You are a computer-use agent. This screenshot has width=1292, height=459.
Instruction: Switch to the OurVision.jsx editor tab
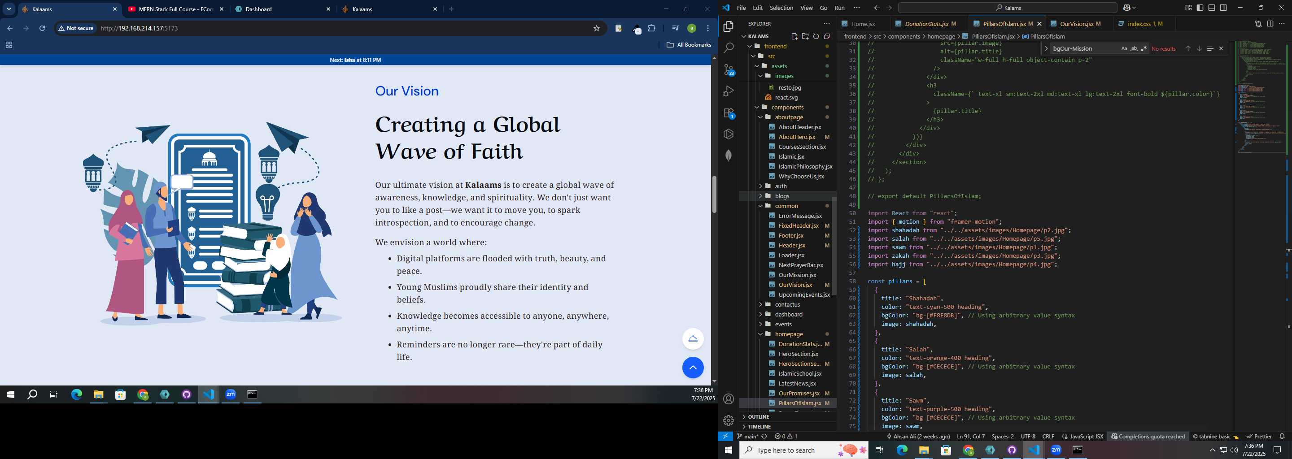pyautogui.click(x=1076, y=24)
